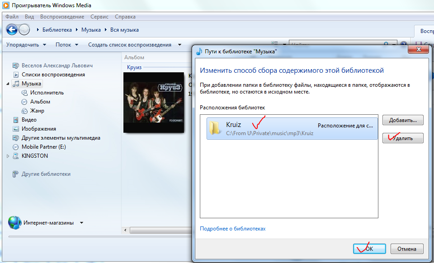Go back with the blue back arrow
434x263 pixels.
(x=12, y=29)
